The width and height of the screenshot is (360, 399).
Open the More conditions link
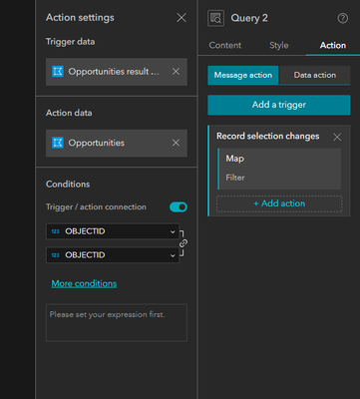84,283
